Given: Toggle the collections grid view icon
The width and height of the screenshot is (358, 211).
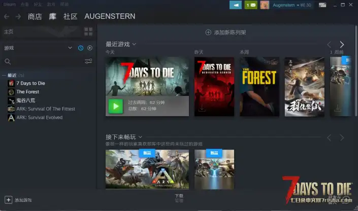Looking at the screenshot, I should click(88, 32).
